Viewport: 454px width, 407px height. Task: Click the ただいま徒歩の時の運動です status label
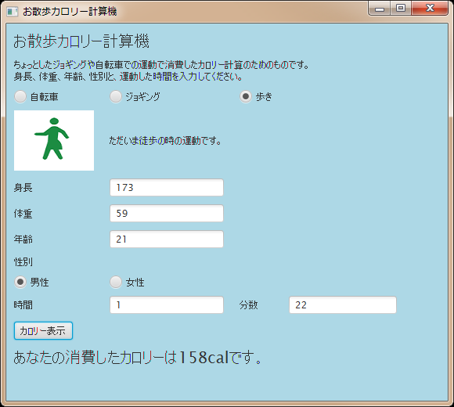point(165,141)
